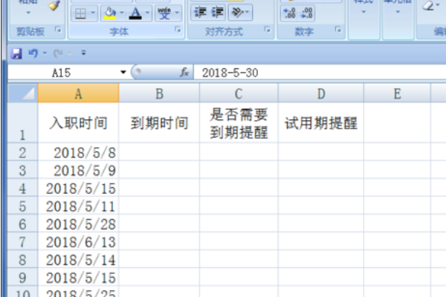The width and height of the screenshot is (446, 297).
Task: Open the Undo history dropdown arrow
Action: (45, 53)
